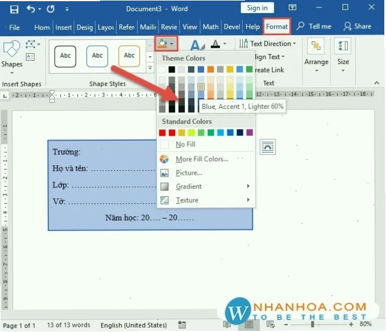386x332 pixels.
Task: Choose the dark blue standard color swatch
Action: 240,133
